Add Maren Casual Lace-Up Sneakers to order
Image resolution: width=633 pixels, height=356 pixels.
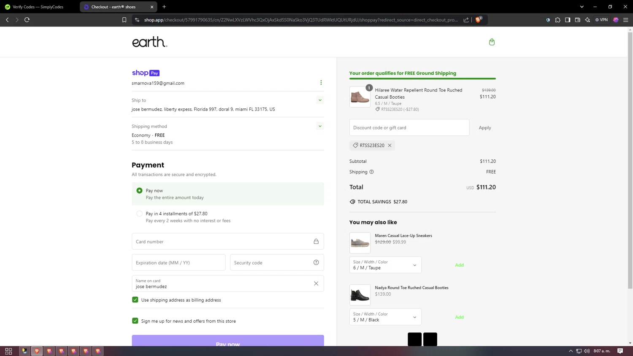tap(459, 265)
